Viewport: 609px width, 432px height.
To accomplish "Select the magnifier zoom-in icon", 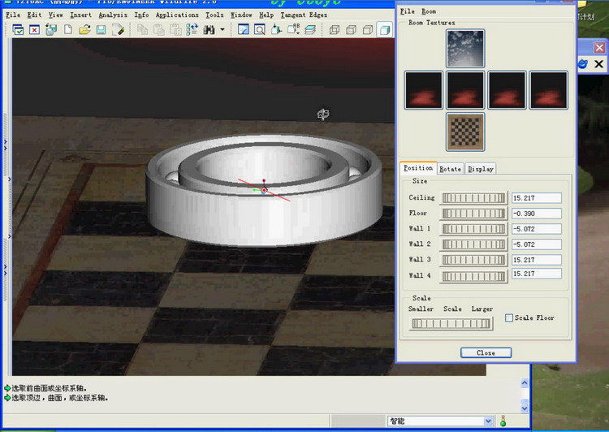I will pos(260,30).
